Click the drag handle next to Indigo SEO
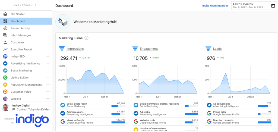This screenshot has width=278, height=132. 48,56
